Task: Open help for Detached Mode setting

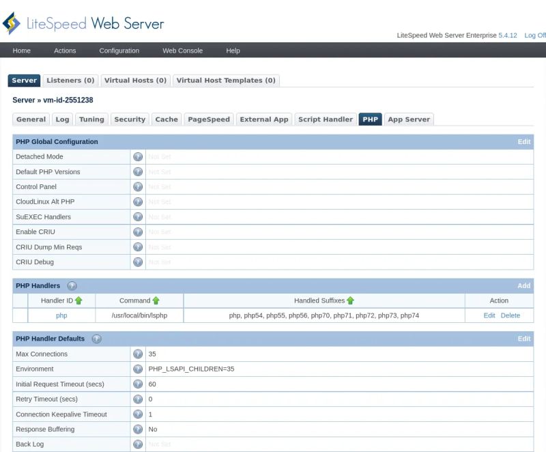Action: click(x=138, y=156)
